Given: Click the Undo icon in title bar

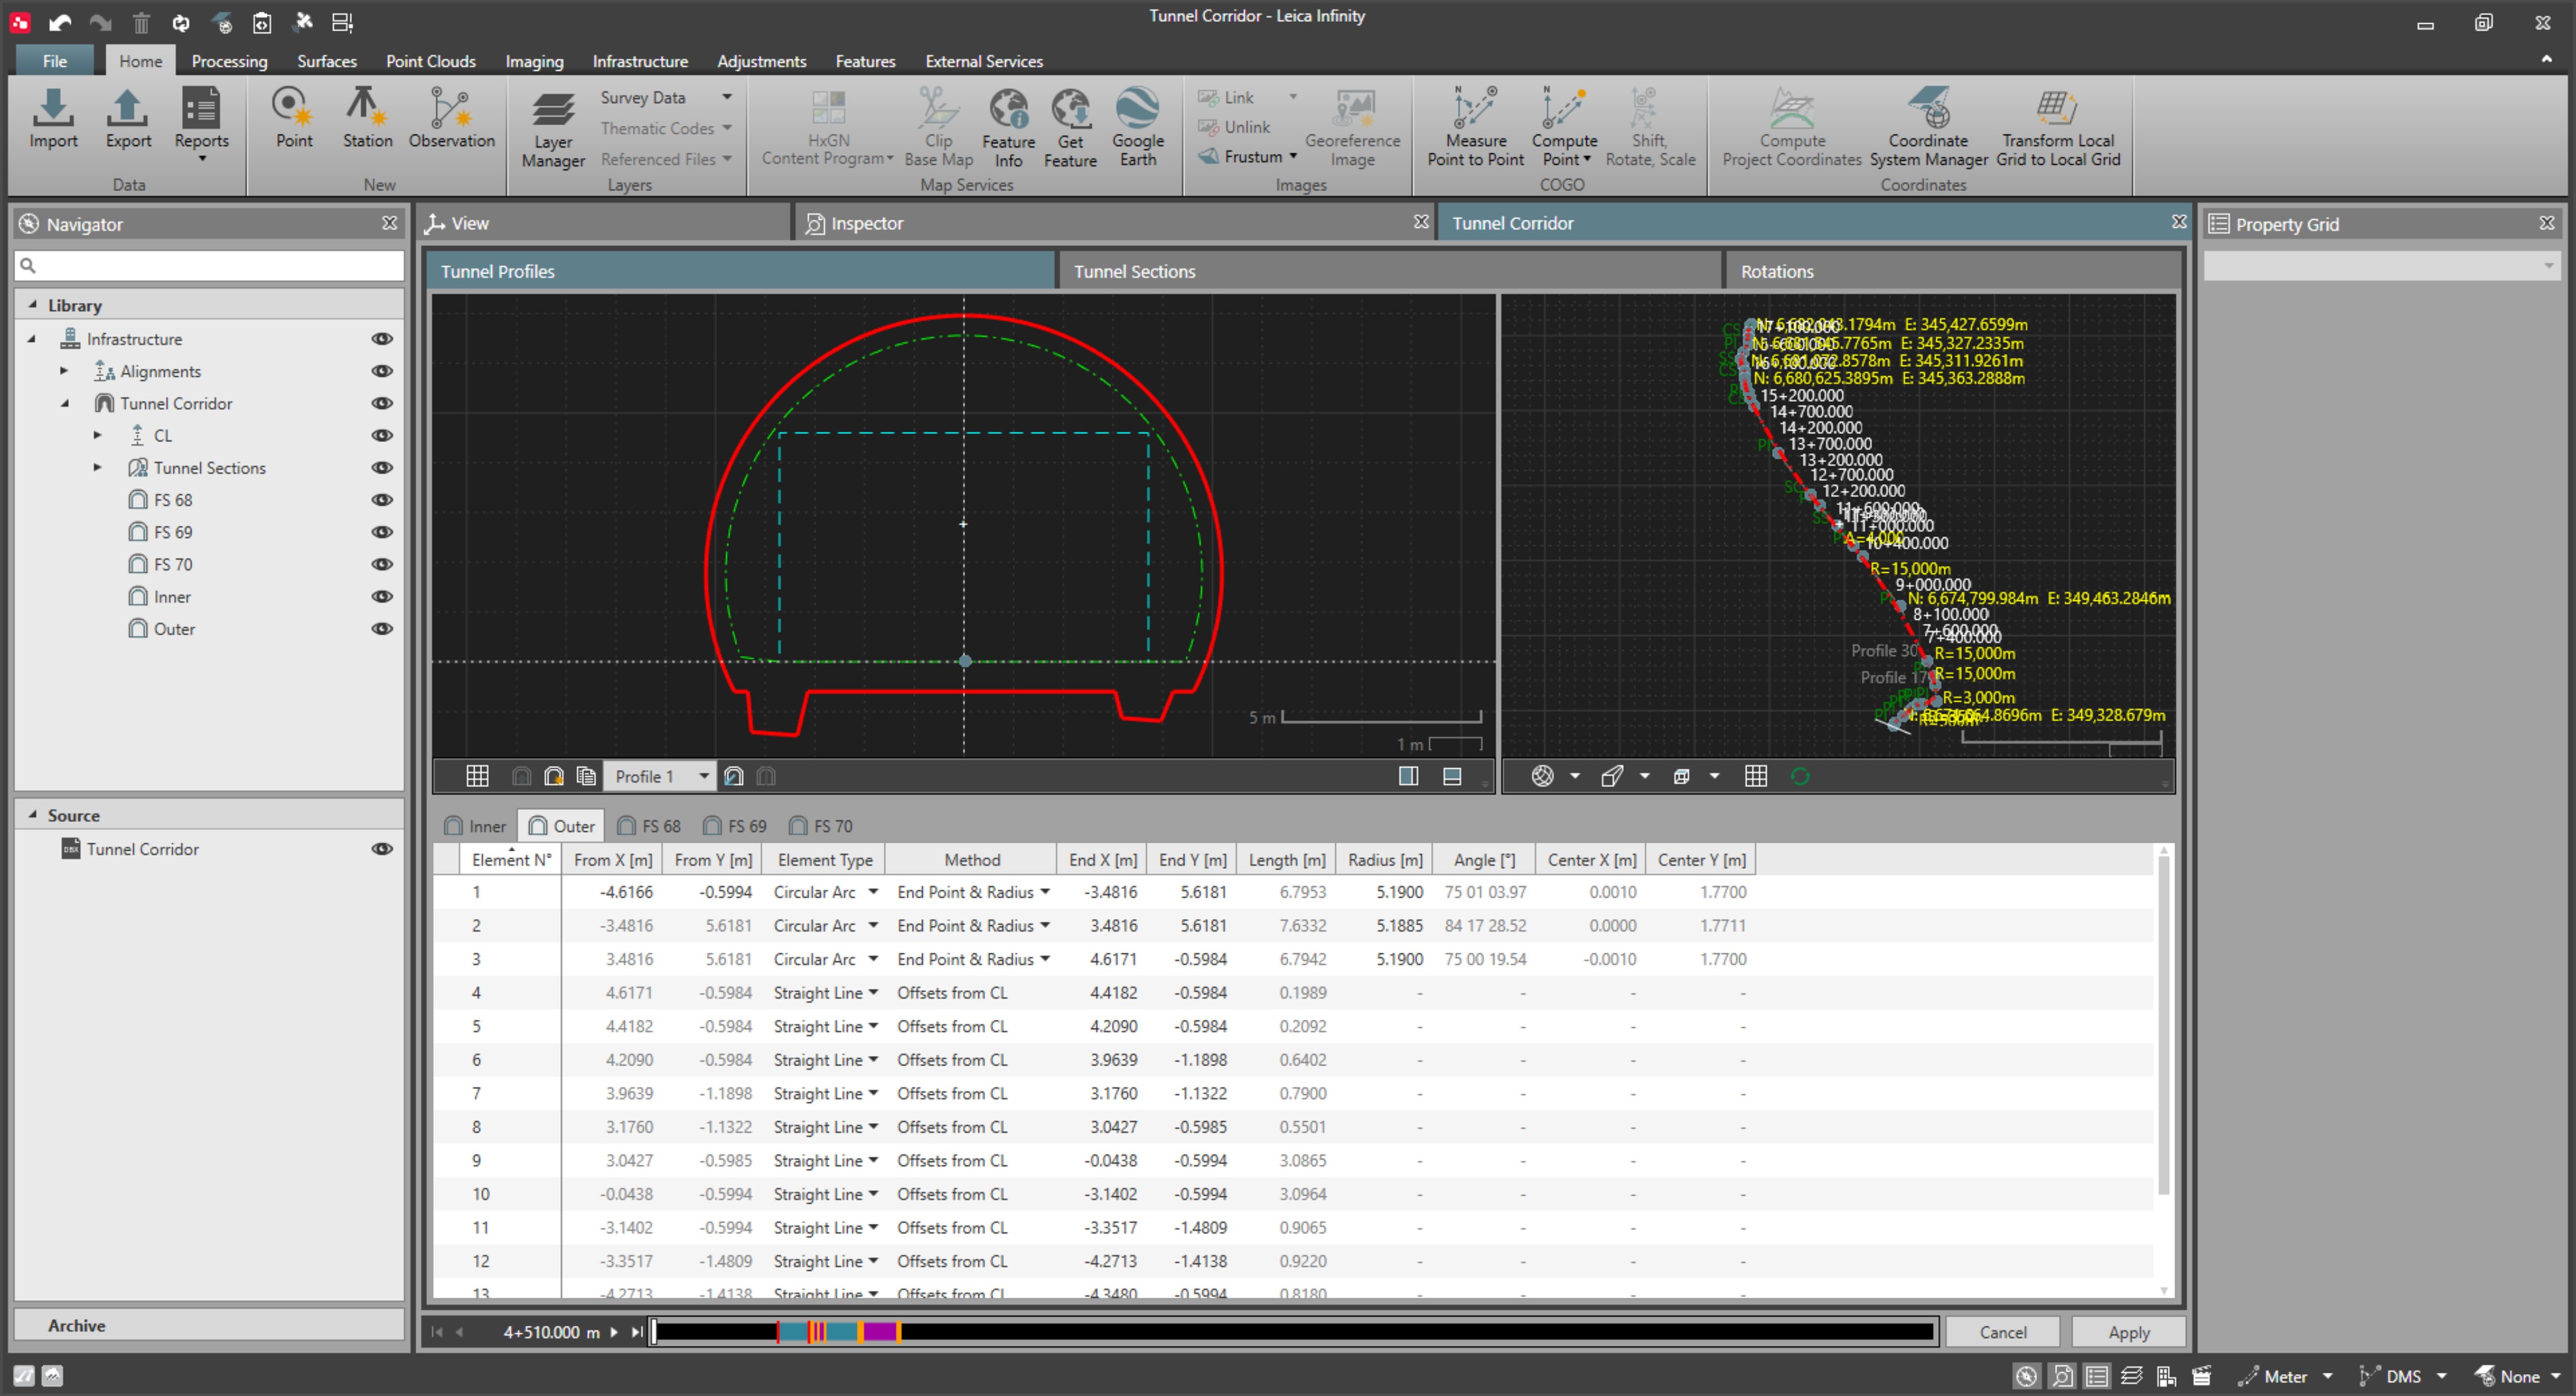Looking at the screenshot, I should click(60, 22).
